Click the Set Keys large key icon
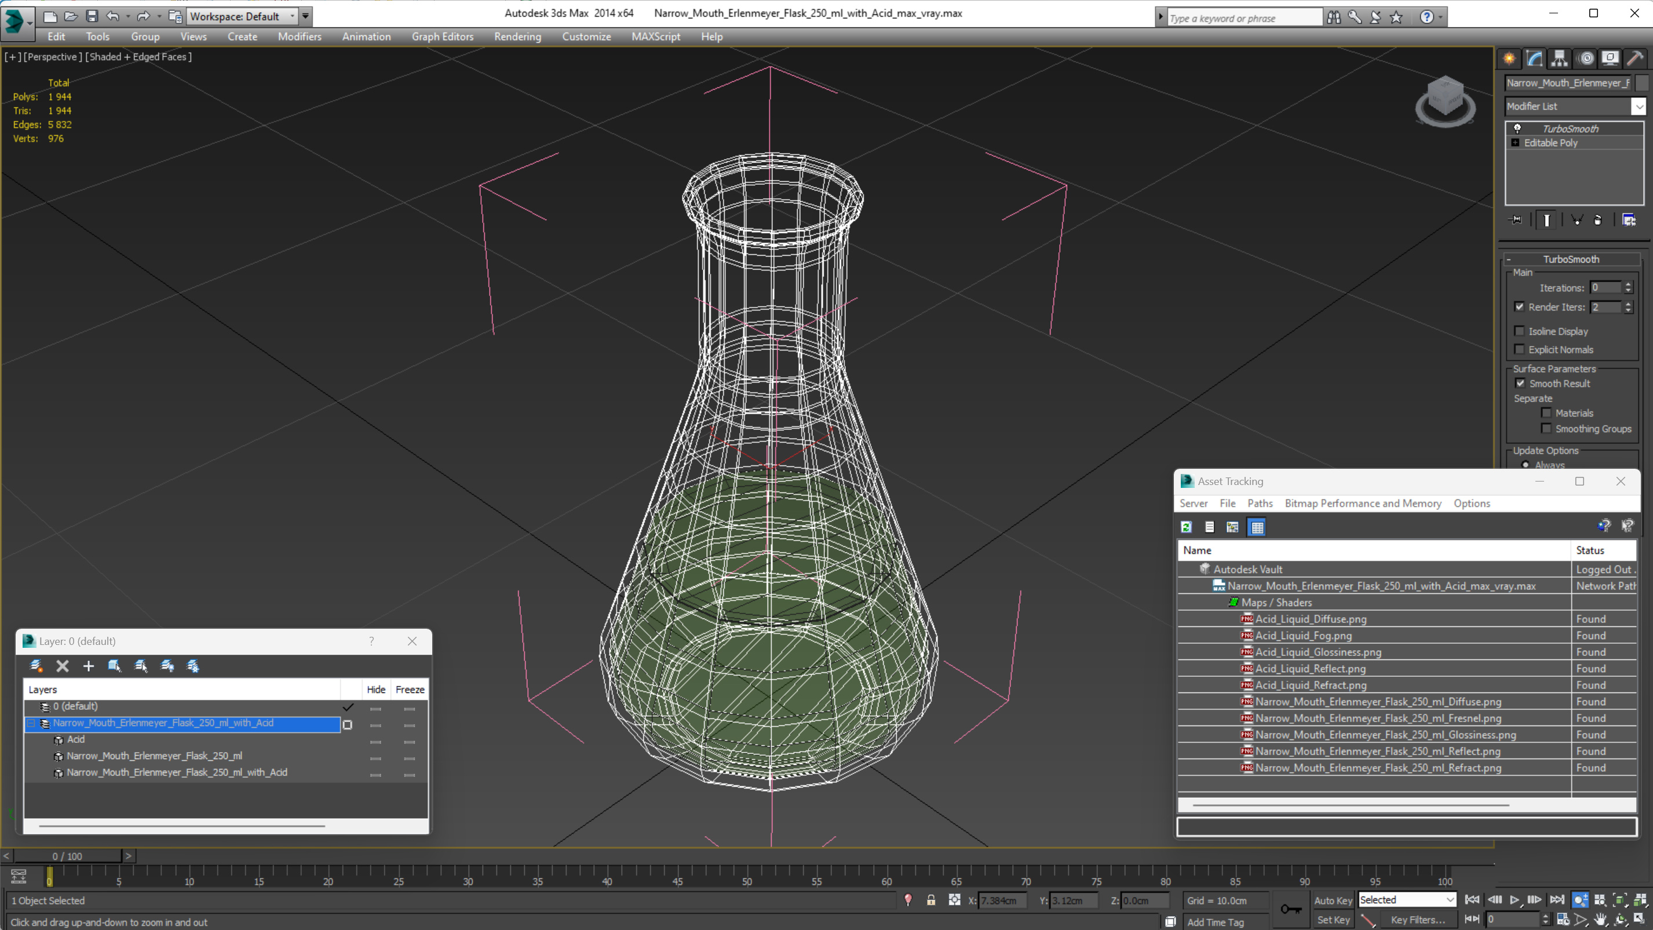1653x930 pixels. point(1290,909)
